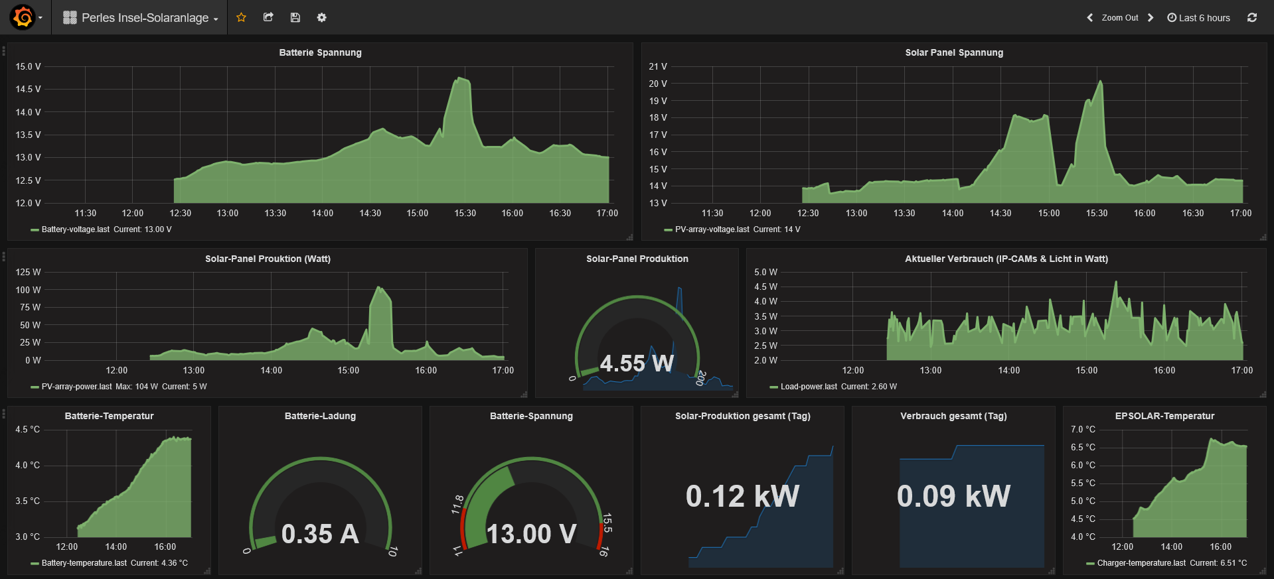Toggle PV-array-voltage.last legend series
This screenshot has height=579, width=1274.
[x=712, y=229]
